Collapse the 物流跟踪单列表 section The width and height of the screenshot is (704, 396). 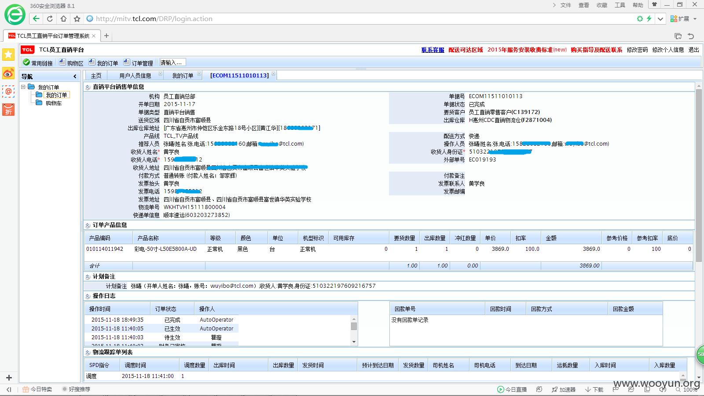[x=88, y=352]
